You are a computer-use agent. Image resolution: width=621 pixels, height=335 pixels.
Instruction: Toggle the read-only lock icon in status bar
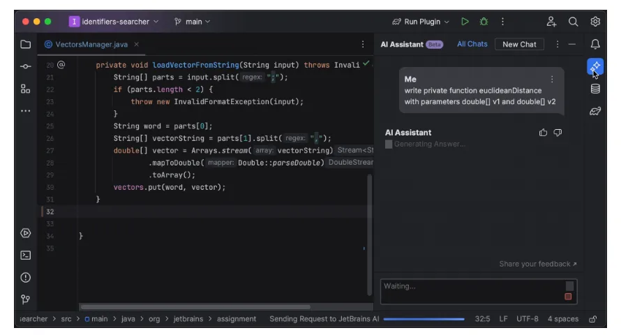[x=593, y=319]
